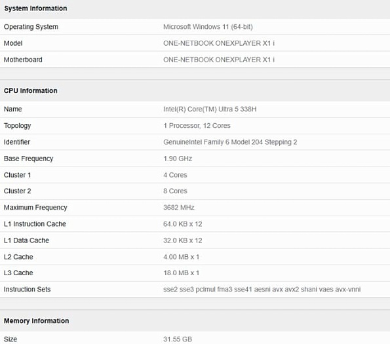
Task: Click the Cluster 1 row showing 4 Cores
Action: 195,175
